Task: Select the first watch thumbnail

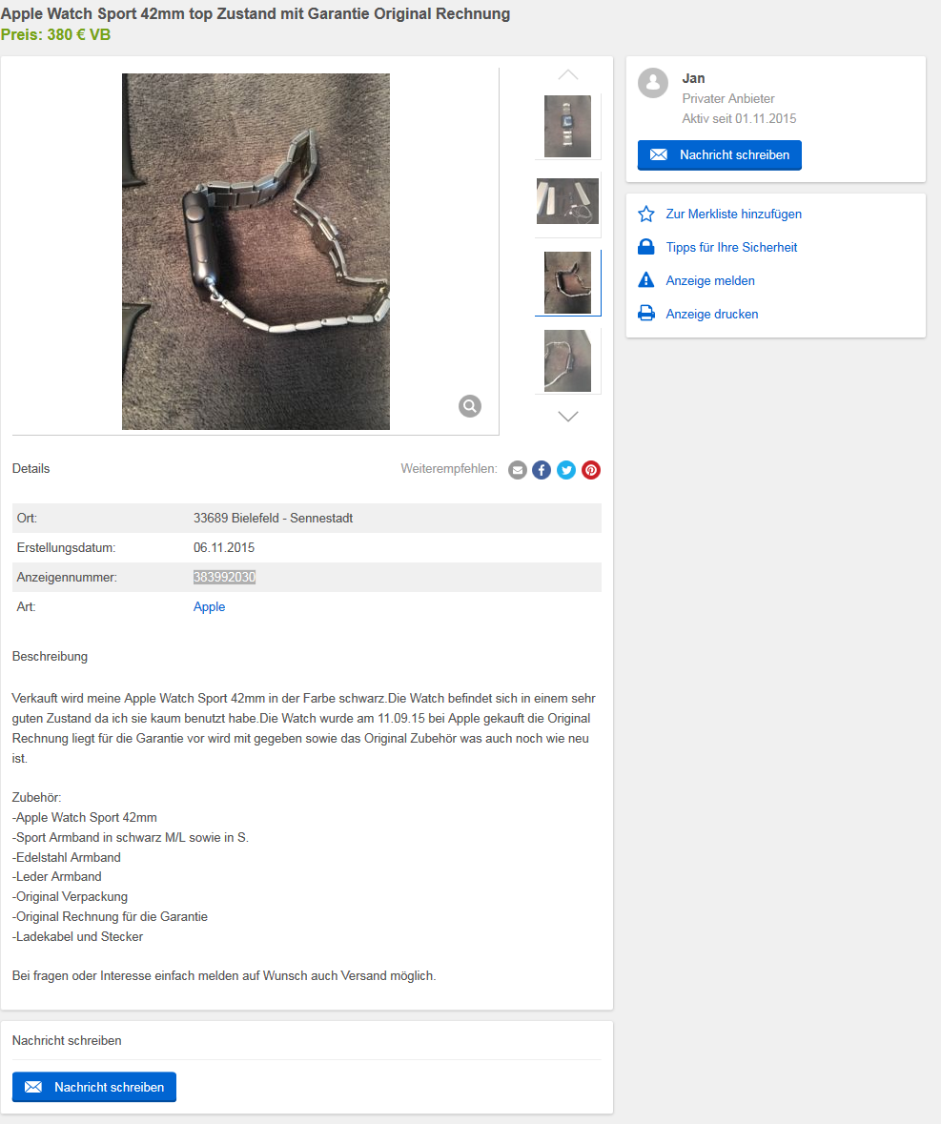Action: click(567, 126)
